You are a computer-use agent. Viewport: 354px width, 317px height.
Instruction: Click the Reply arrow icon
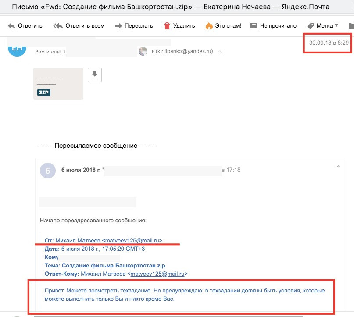pos(11,26)
